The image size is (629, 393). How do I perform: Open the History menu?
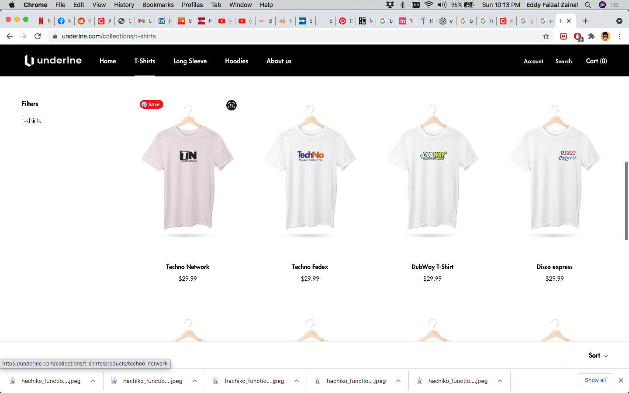pos(124,5)
